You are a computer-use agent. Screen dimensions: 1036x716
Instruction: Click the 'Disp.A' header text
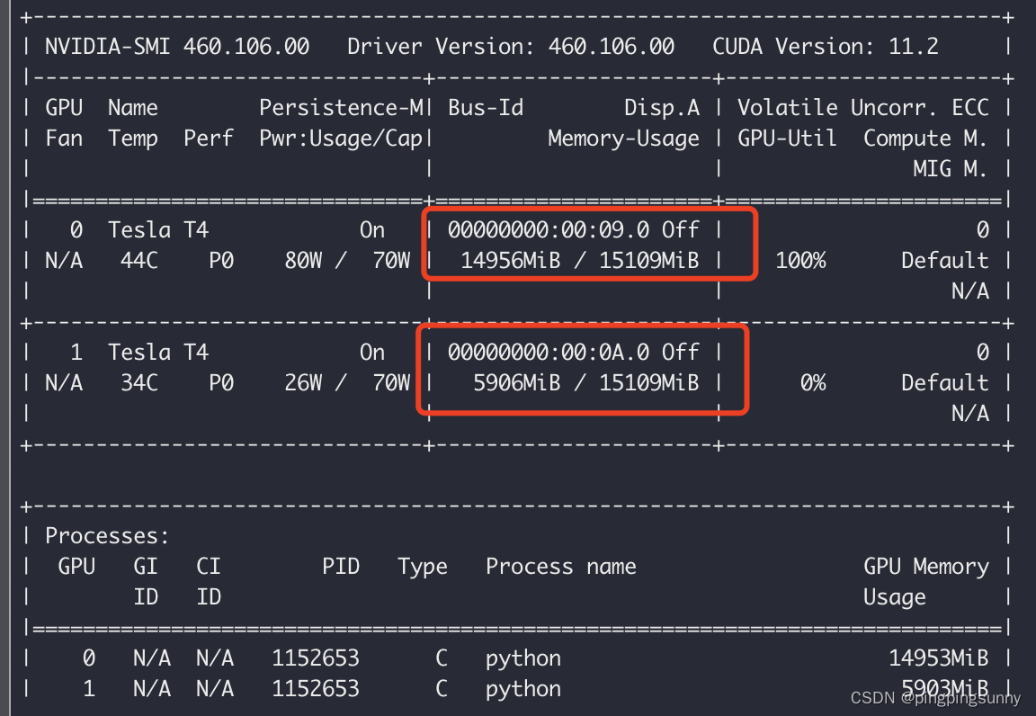tap(662, 107)
